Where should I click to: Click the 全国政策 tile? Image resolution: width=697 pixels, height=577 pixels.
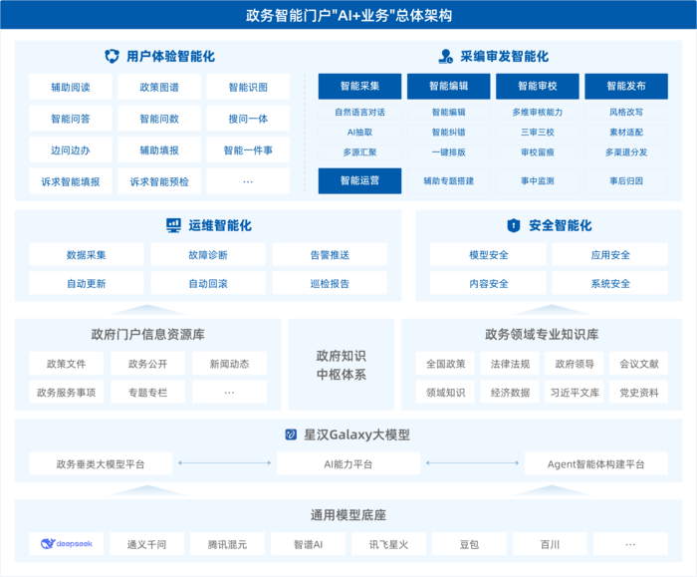445,364
